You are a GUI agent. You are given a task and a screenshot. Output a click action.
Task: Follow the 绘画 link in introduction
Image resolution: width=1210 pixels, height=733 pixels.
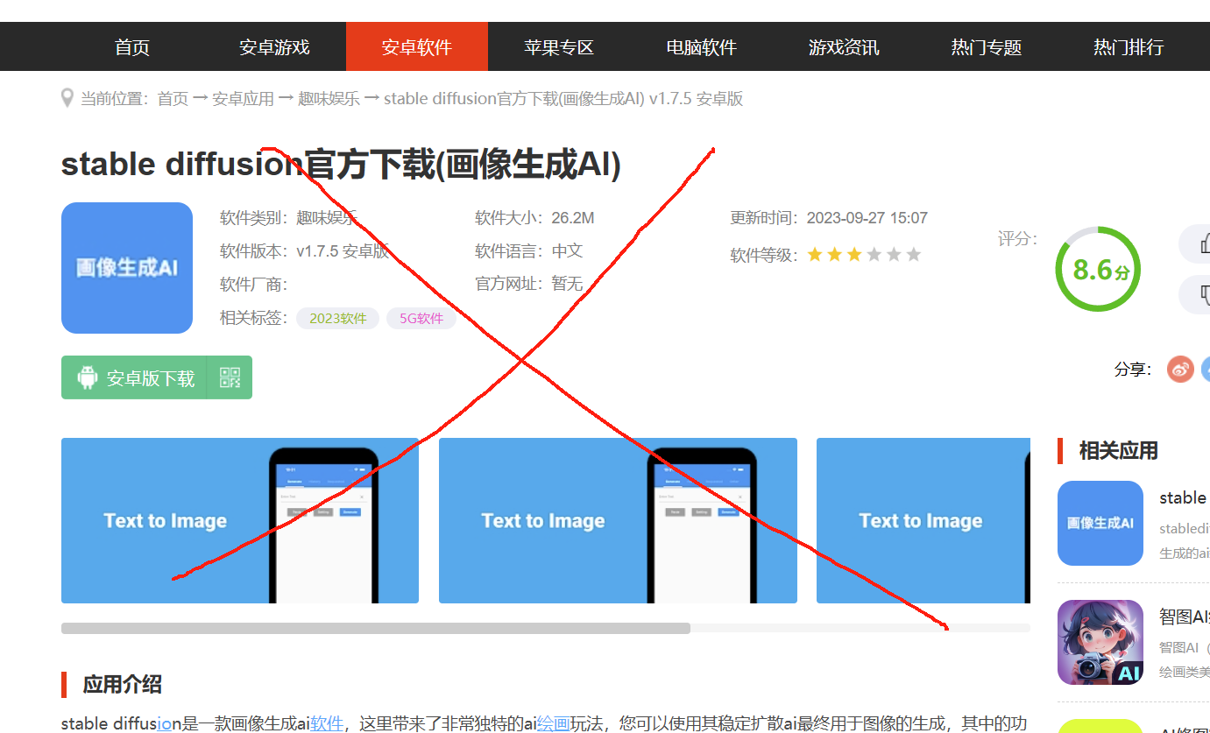pos(554,723)
